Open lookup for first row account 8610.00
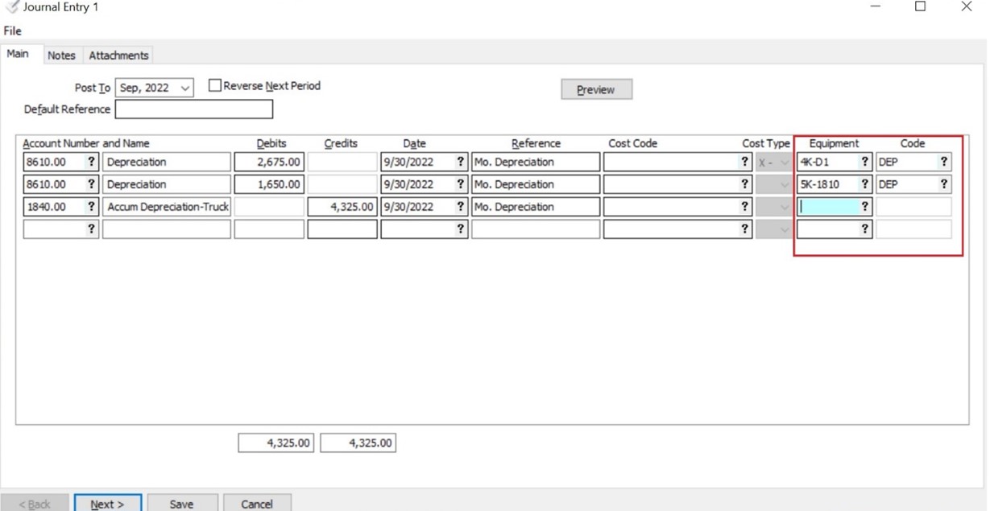This screenshot has height=511, width=990. [x=91, y=162]
